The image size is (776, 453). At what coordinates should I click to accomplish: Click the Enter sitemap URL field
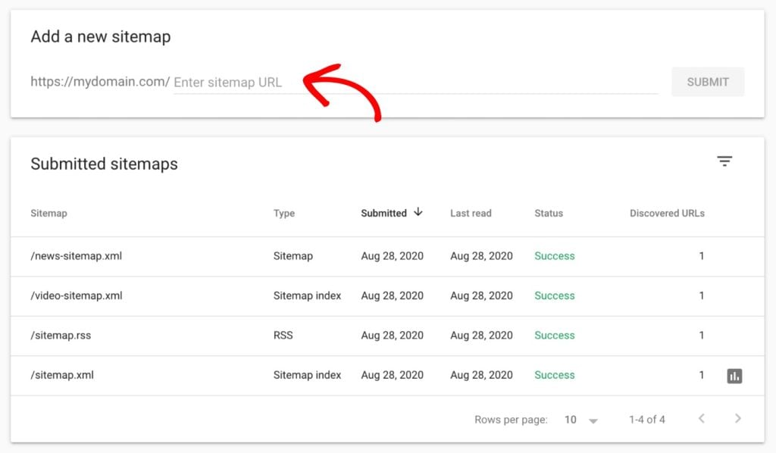[x=227, y=82]
